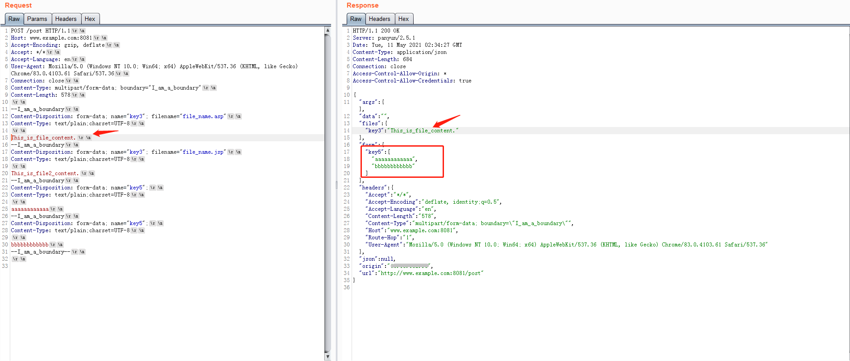Click the This_is_file2_content. line in the request
The height and width of the screenshot is (361, 850).
coord(45,173)
